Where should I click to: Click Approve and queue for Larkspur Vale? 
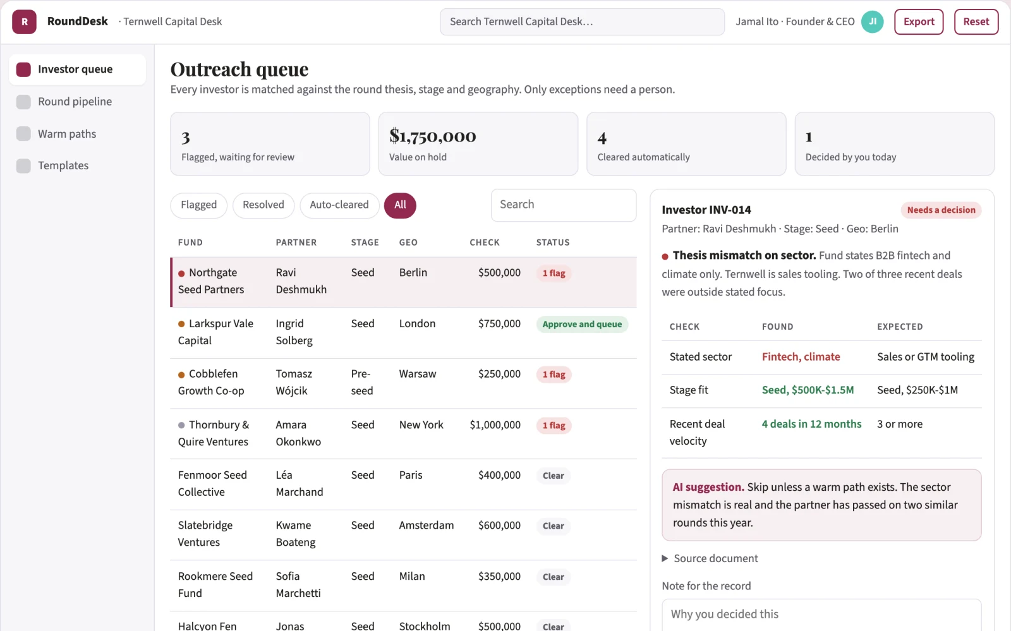click(582, 324)
